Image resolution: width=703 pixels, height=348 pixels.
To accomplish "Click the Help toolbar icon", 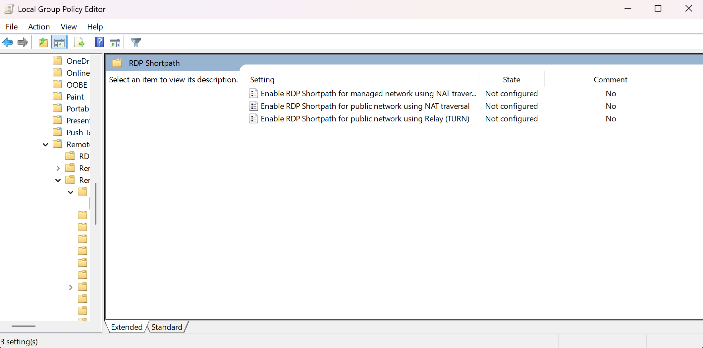I will coord(99,42).
